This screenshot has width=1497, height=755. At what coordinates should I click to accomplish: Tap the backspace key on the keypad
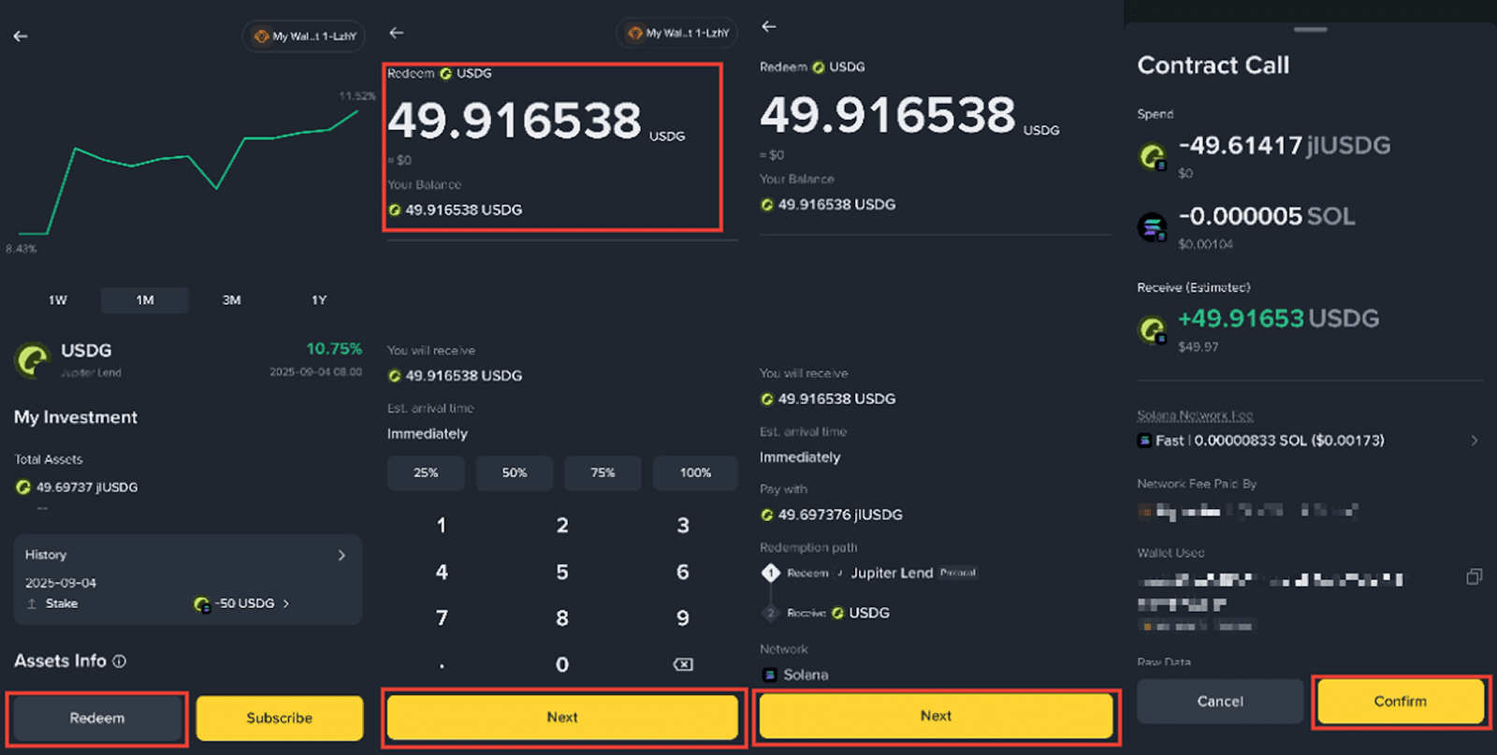683,664
